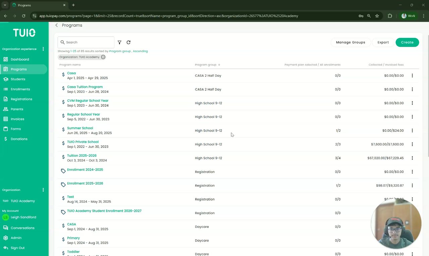Open the Casa Tuition Program link

tap(85, 87)
